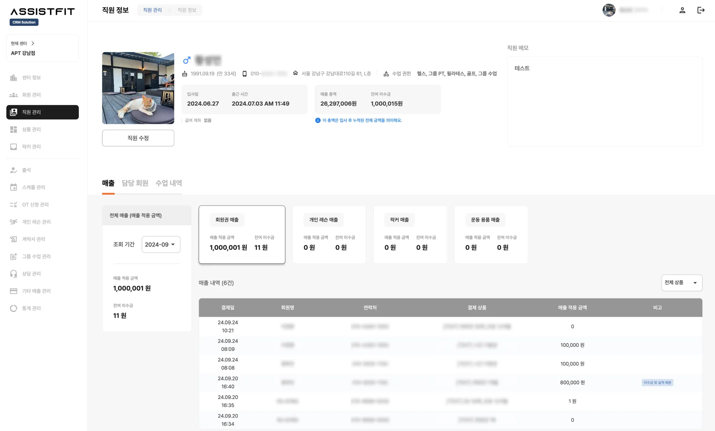This screenshot has width=715, height=431.
Task: Switch to the 수업 내역 tab
Action: (169, 183)
